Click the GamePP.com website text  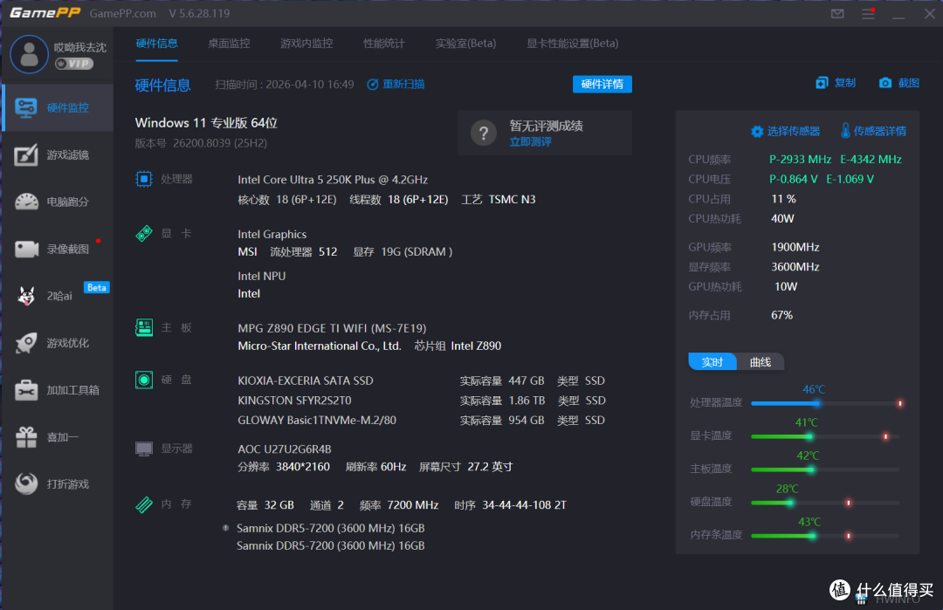[x=123, y=13]
